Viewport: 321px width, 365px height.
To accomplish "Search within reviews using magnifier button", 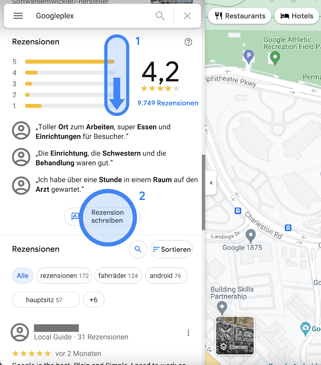I will [138, 249].
